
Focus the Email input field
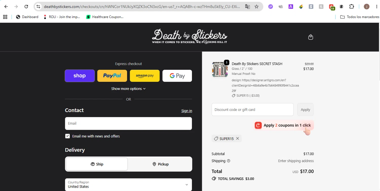[128, 123]
